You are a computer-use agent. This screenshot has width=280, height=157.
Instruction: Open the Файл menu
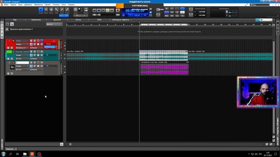(6, 5)
